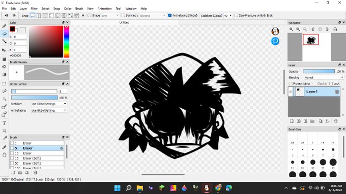This screenshot has height=194, width=346.
Task: Select the Lasso tool
Action: point(4,91)
